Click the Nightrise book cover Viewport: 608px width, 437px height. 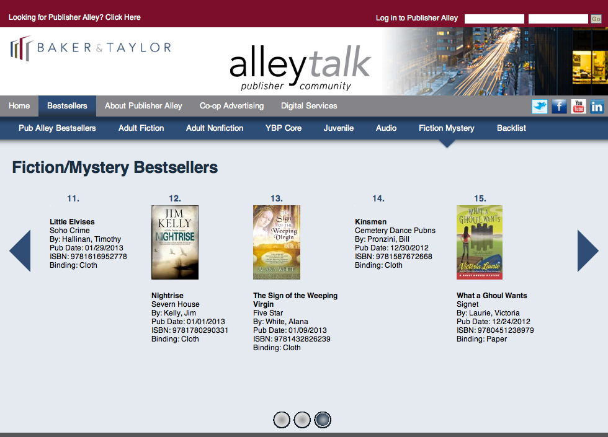pyautogui.click(x=175, y=242)
